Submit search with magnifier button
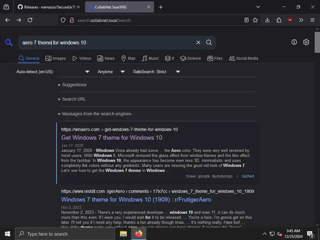320x240 pixels. click(209, 42)
